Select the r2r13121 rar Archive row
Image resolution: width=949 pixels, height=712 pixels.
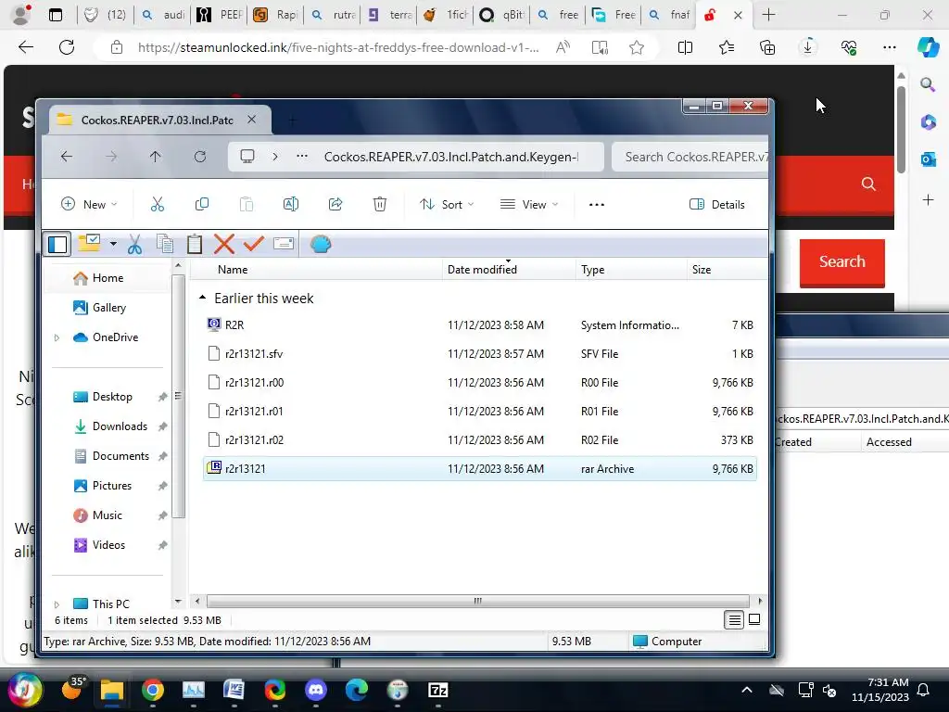(x=479, y=468)
